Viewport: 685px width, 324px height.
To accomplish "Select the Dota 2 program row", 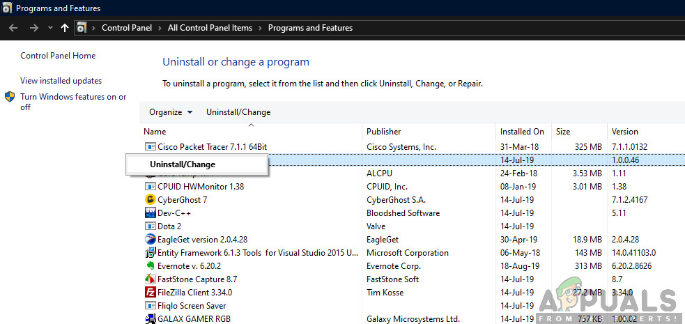I will pyautogui.click(x=169, y=226).
